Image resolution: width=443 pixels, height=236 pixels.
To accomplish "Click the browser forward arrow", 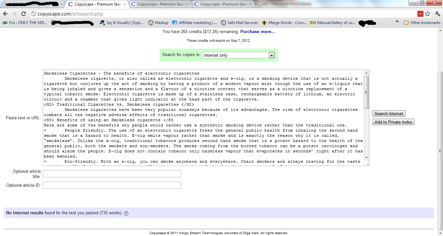I will [x=14, y=14].
